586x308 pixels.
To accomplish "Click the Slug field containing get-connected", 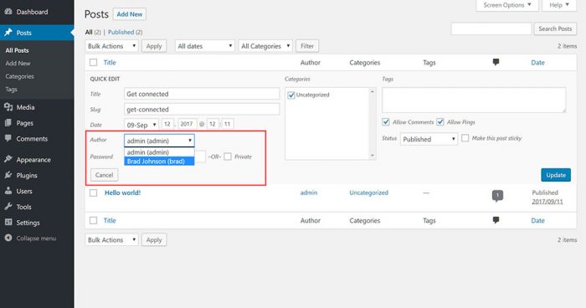I will click(x=202, y=109).
